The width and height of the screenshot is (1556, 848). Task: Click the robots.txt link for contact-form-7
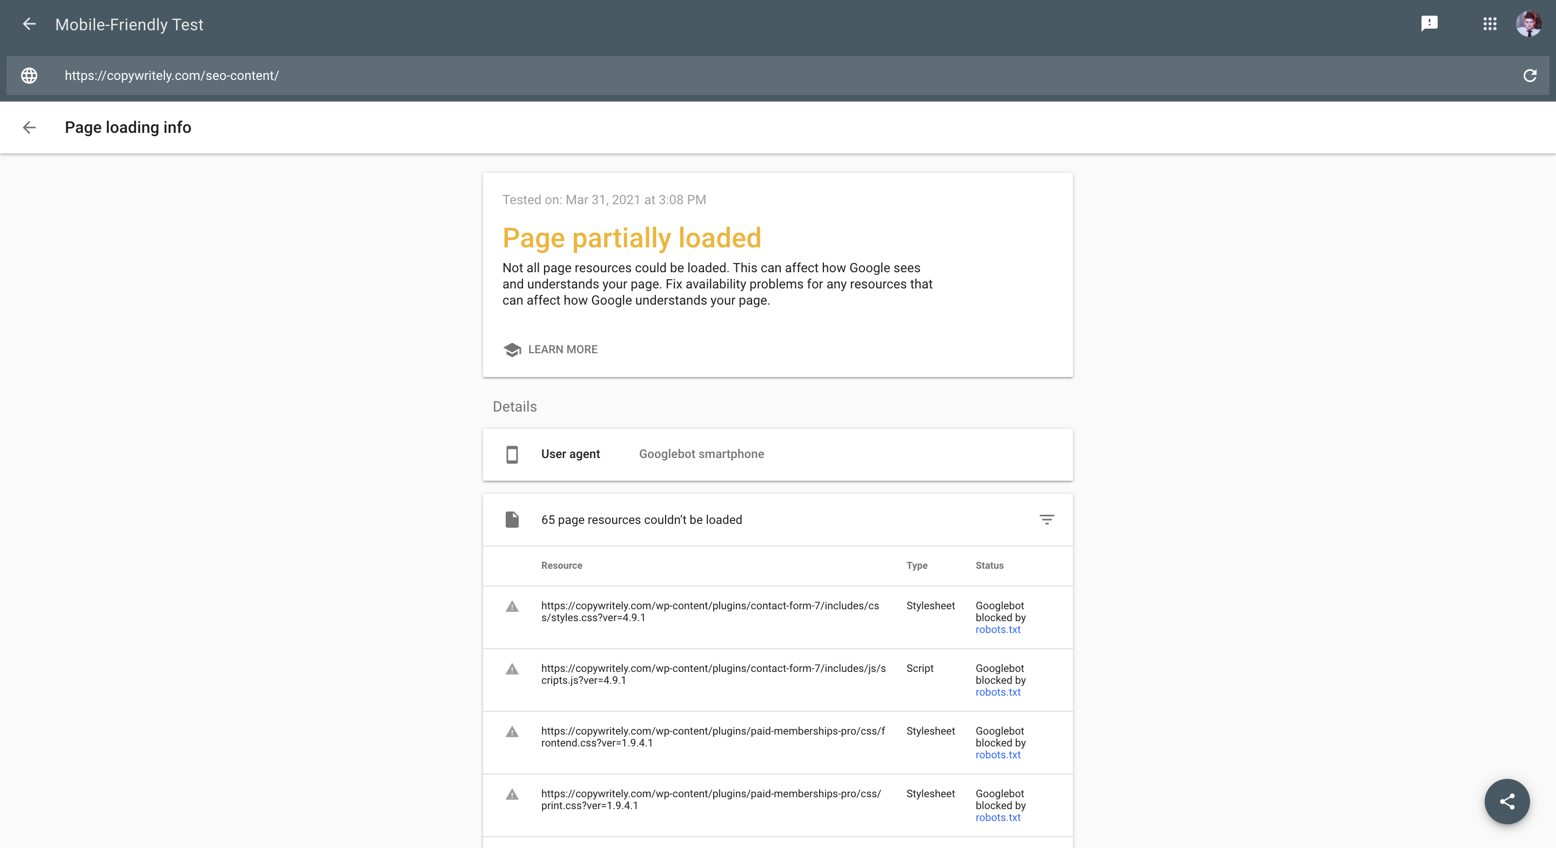[x=996, y=629]
